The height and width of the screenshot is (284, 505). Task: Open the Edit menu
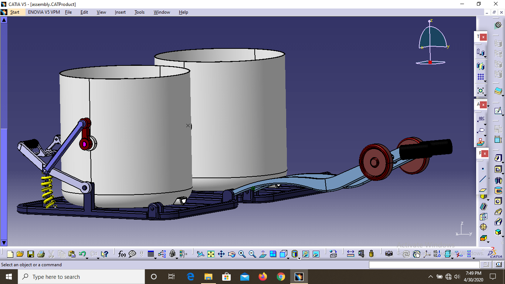point(84,12)
